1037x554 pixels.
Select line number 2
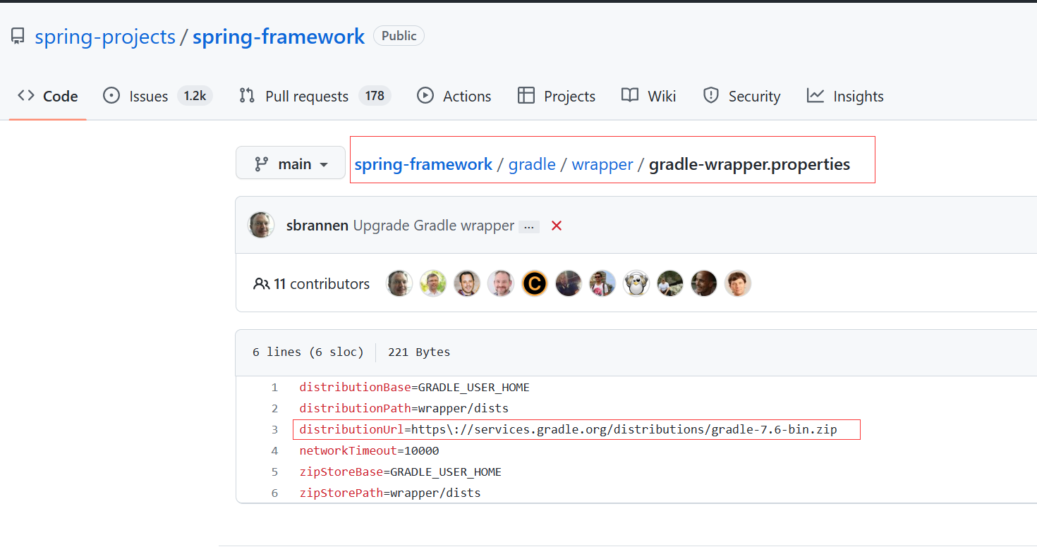pyautogui.click(x=274, y=408)
